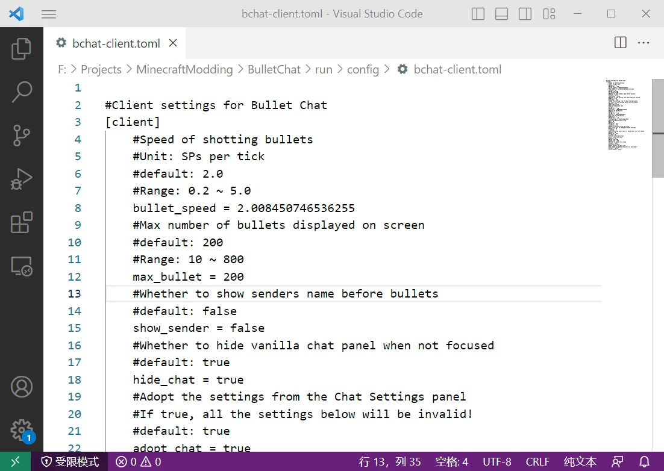The width and height of the screenshot is (664, 471).
Task: Click the BulletChat breadcrumb segment
Action: click(274, 69)
